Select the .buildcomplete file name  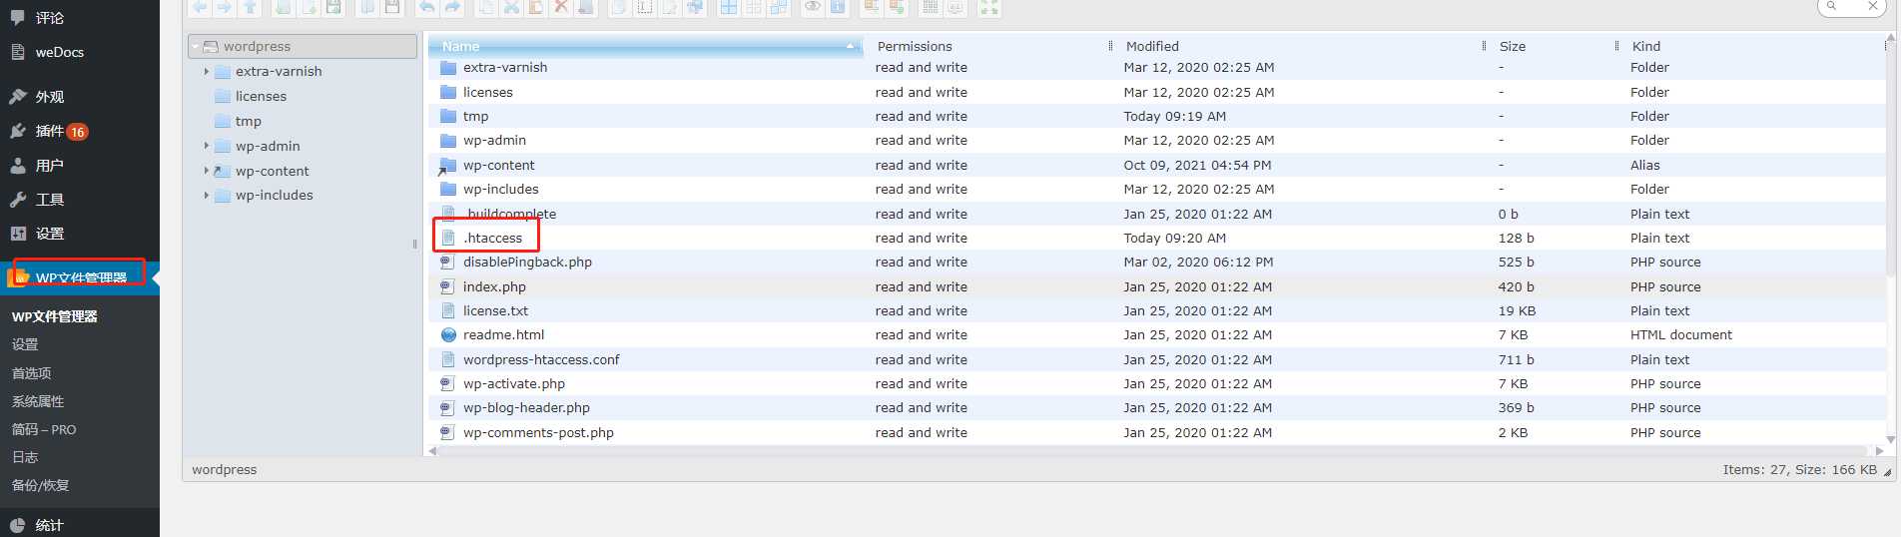pyautogui.click(x=509, y=214)
